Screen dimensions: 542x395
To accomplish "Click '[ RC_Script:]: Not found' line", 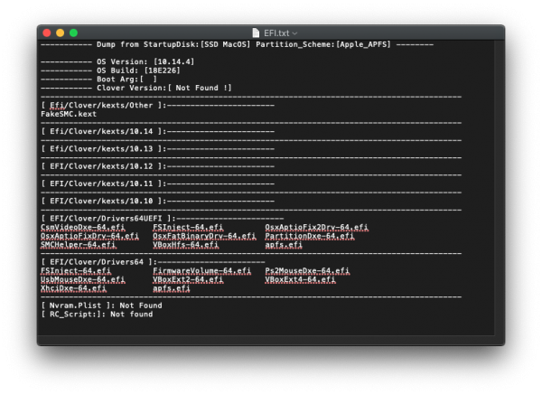I will point(97,314).
